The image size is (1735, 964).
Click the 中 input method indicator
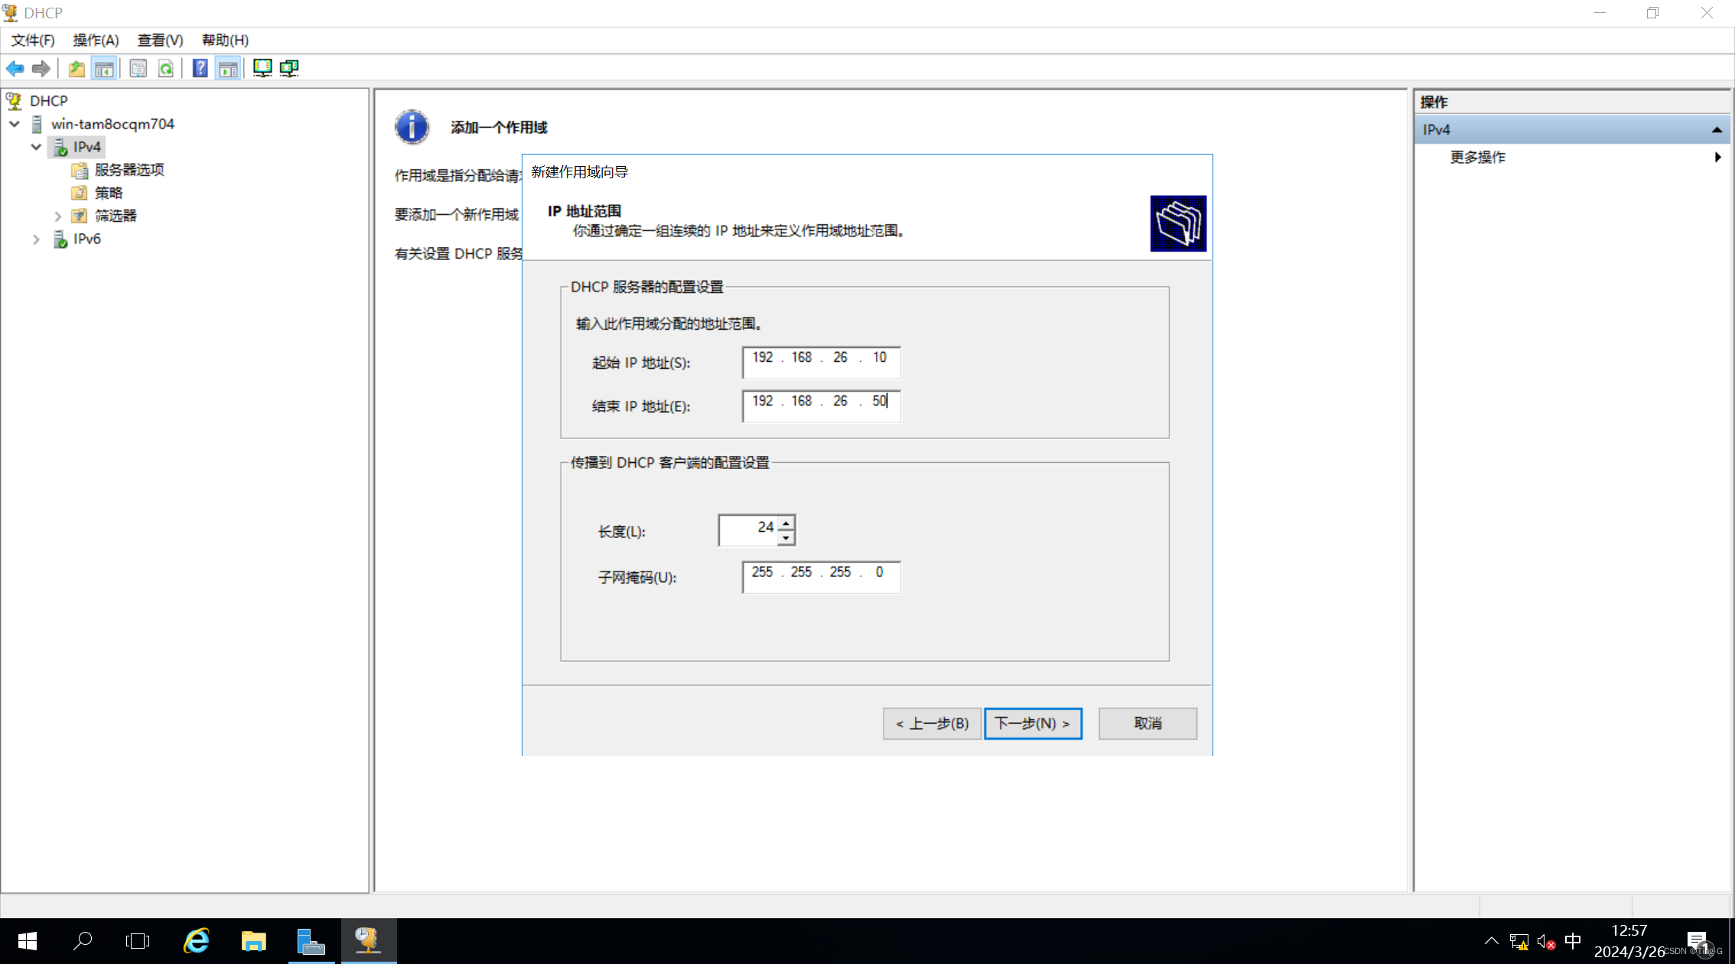pyautogui.click(x=1574, y=941)
